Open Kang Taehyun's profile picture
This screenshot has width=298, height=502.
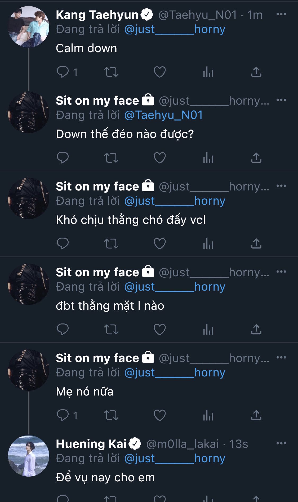[29, 26]
